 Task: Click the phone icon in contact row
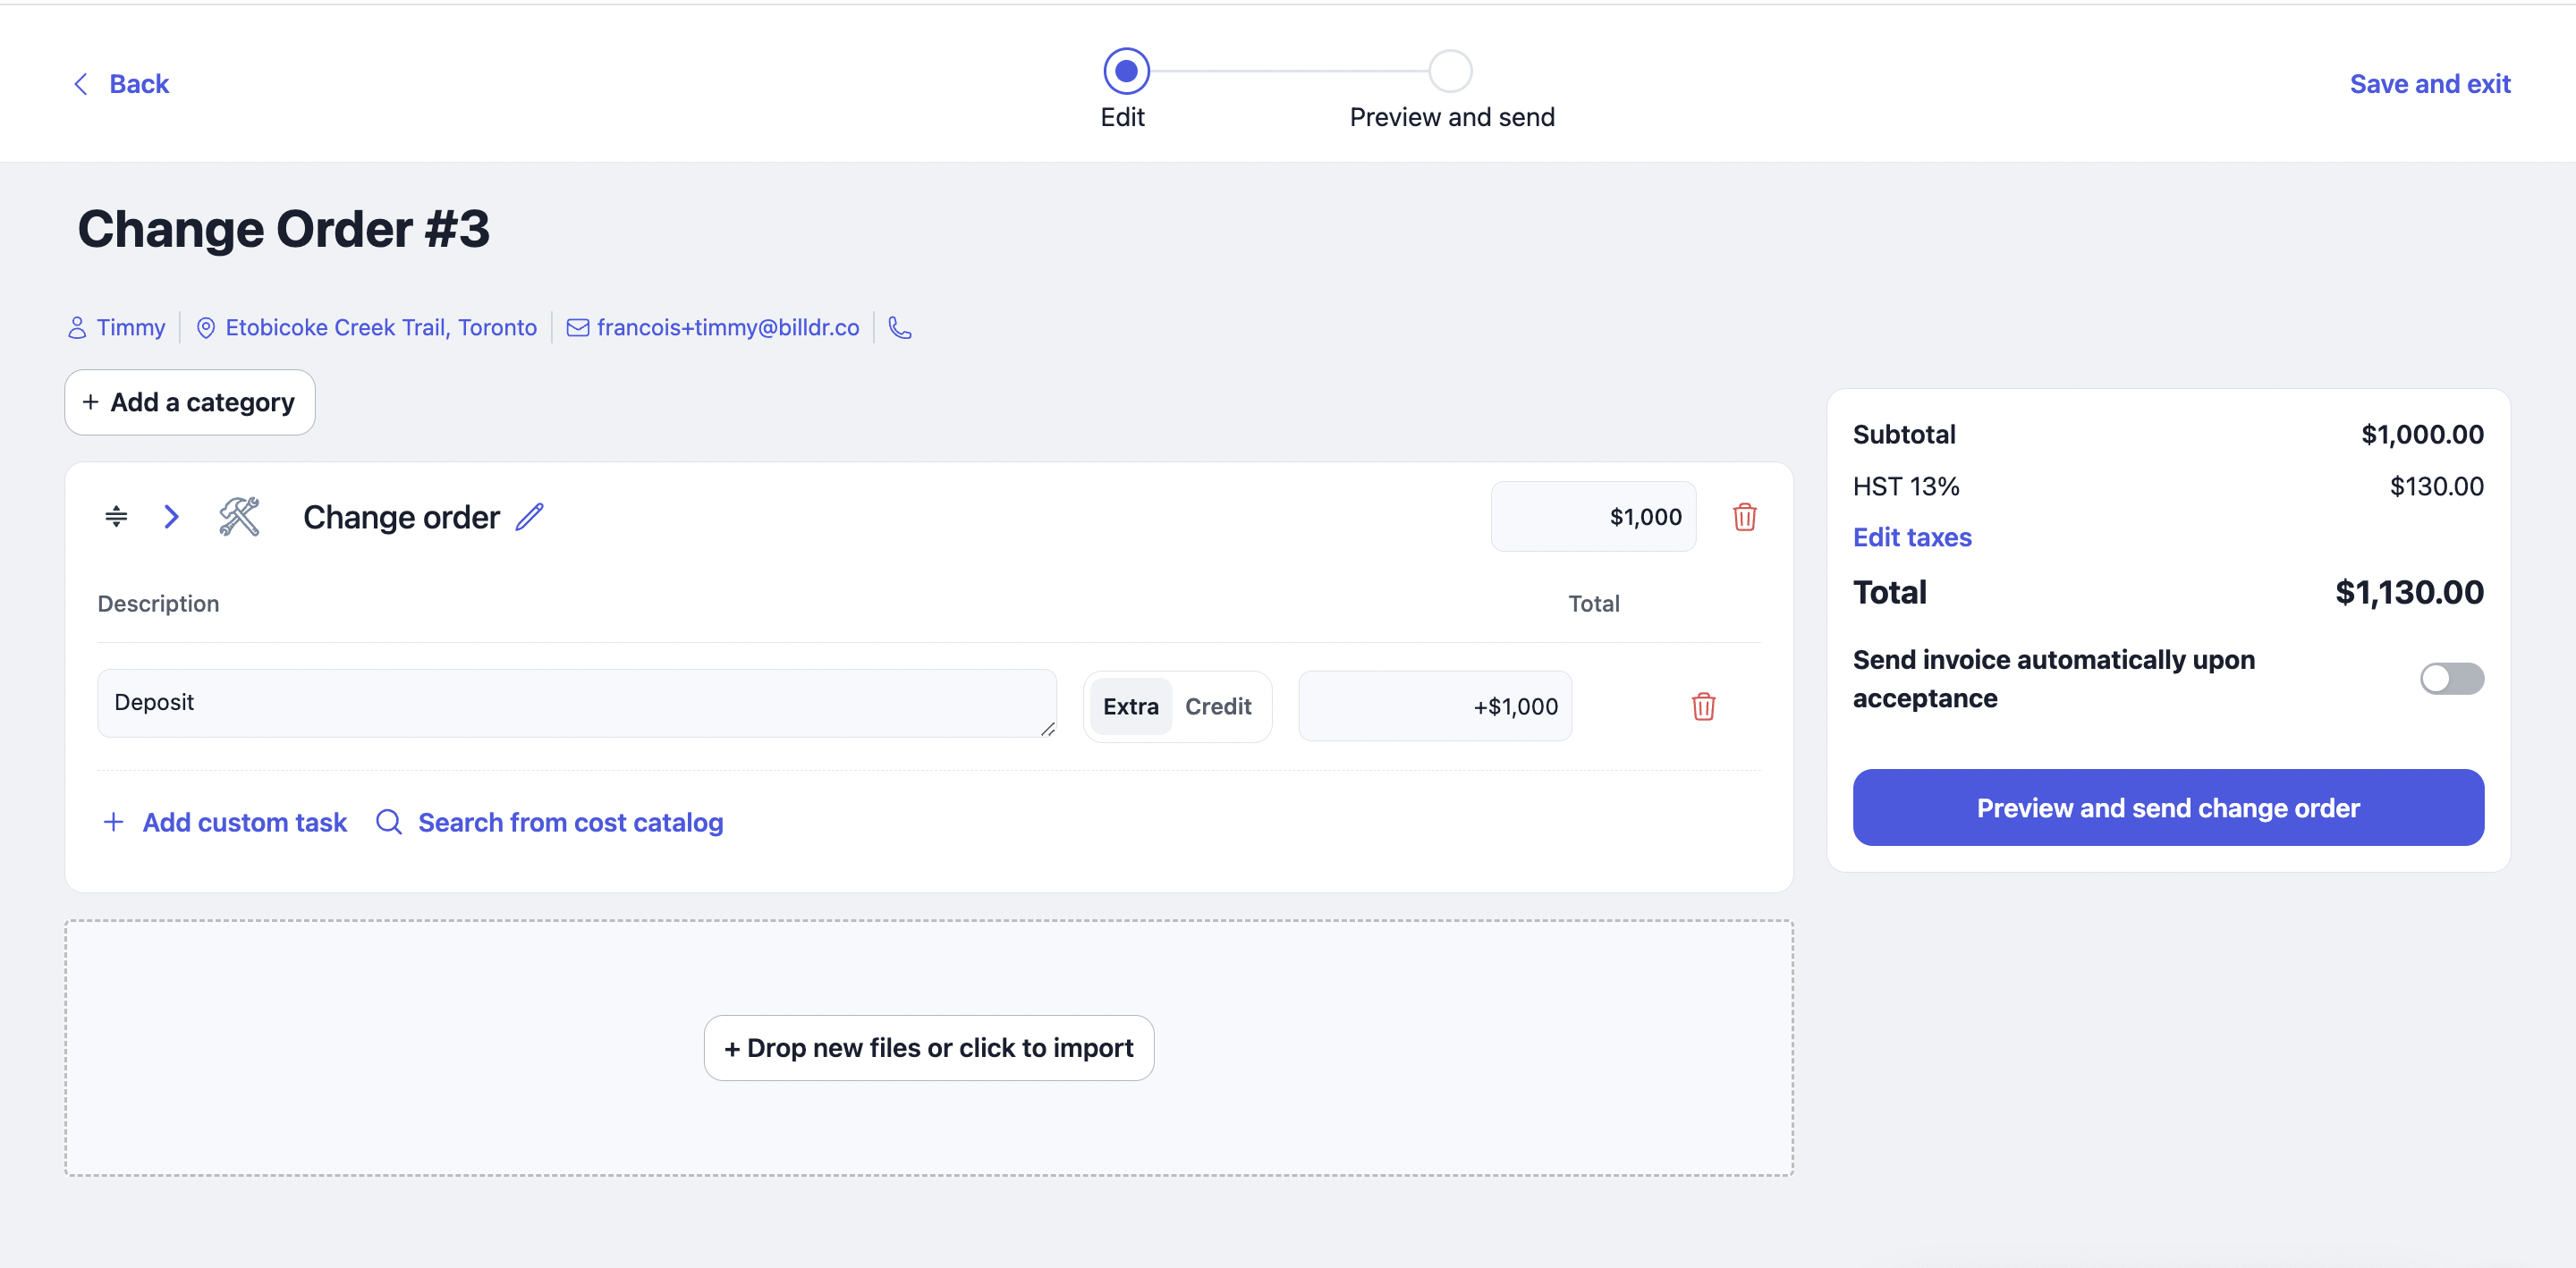pyautogui.click(x=900, y=328)
